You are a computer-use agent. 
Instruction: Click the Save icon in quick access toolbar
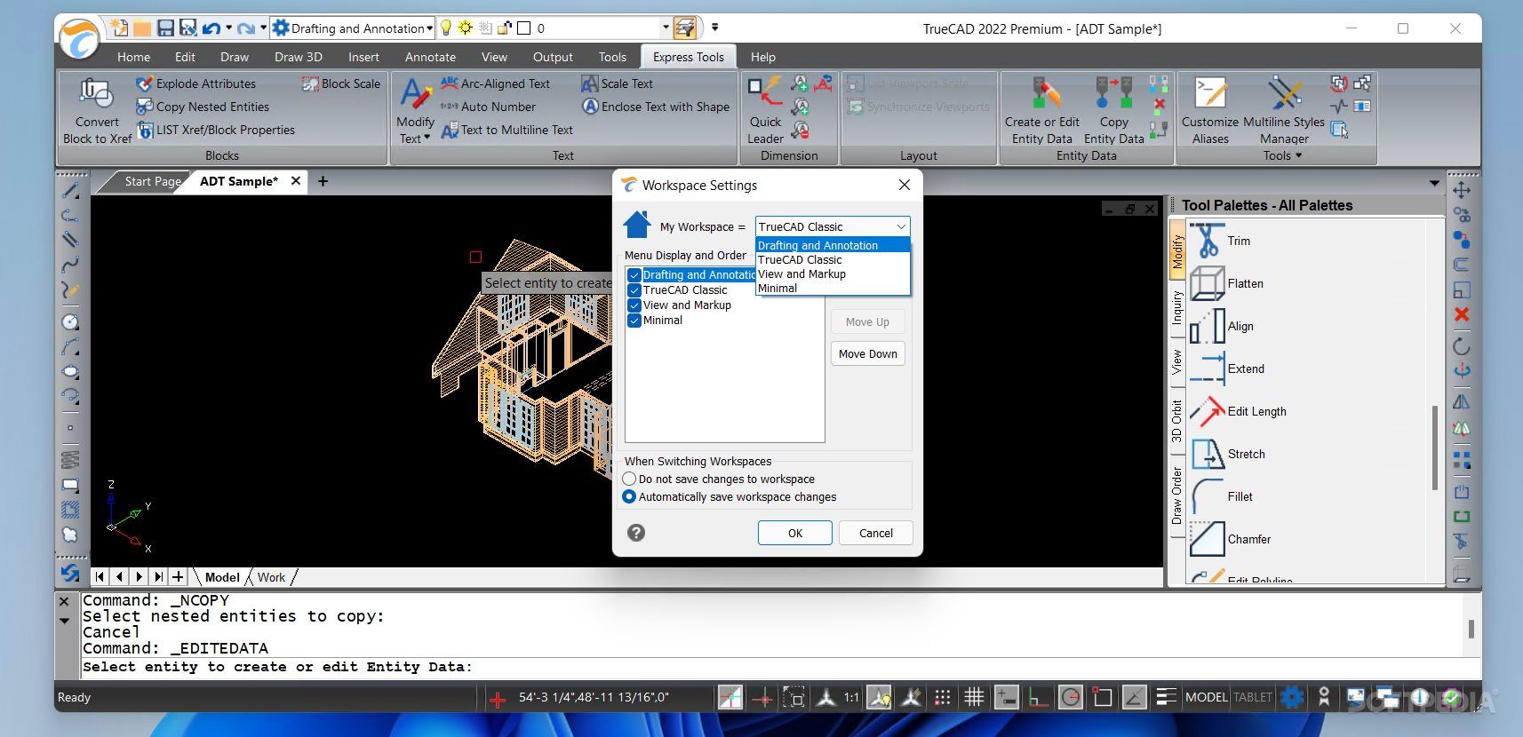165,28
